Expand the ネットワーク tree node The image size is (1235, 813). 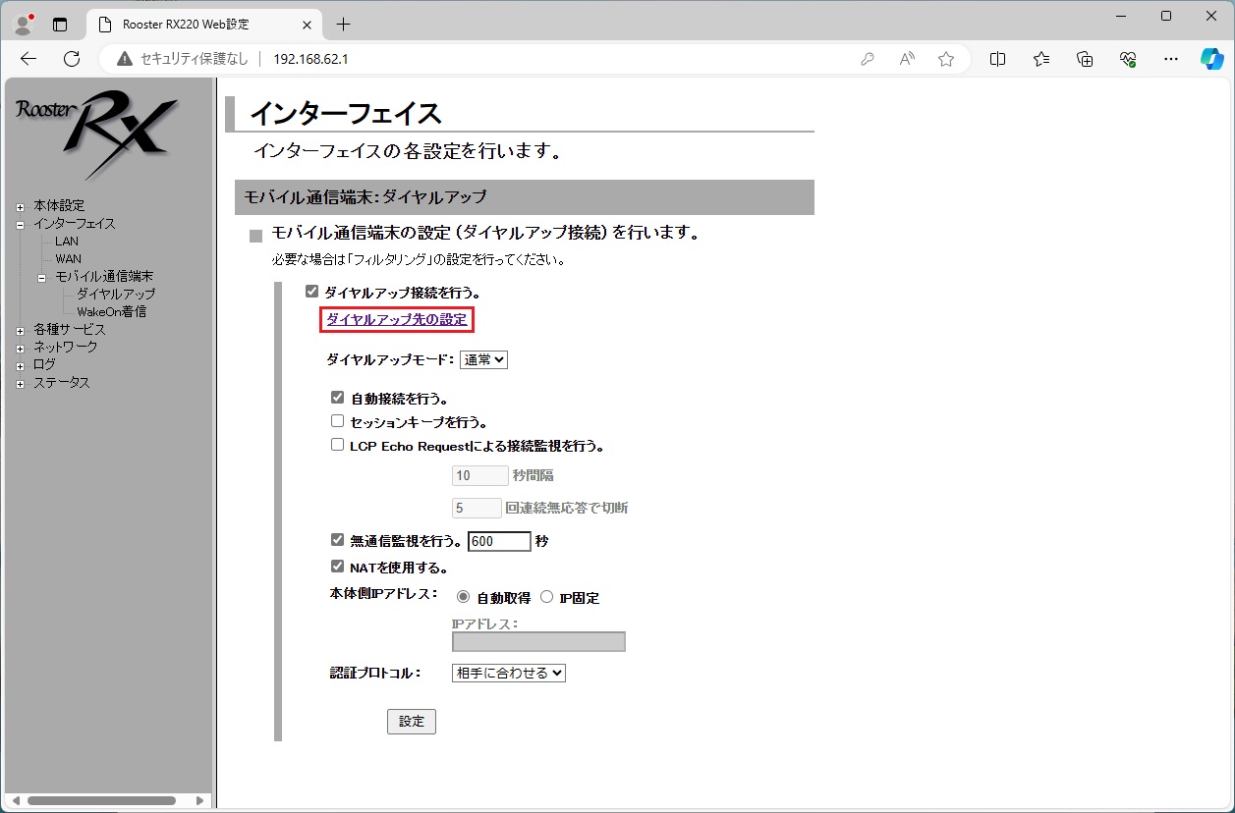20,349
